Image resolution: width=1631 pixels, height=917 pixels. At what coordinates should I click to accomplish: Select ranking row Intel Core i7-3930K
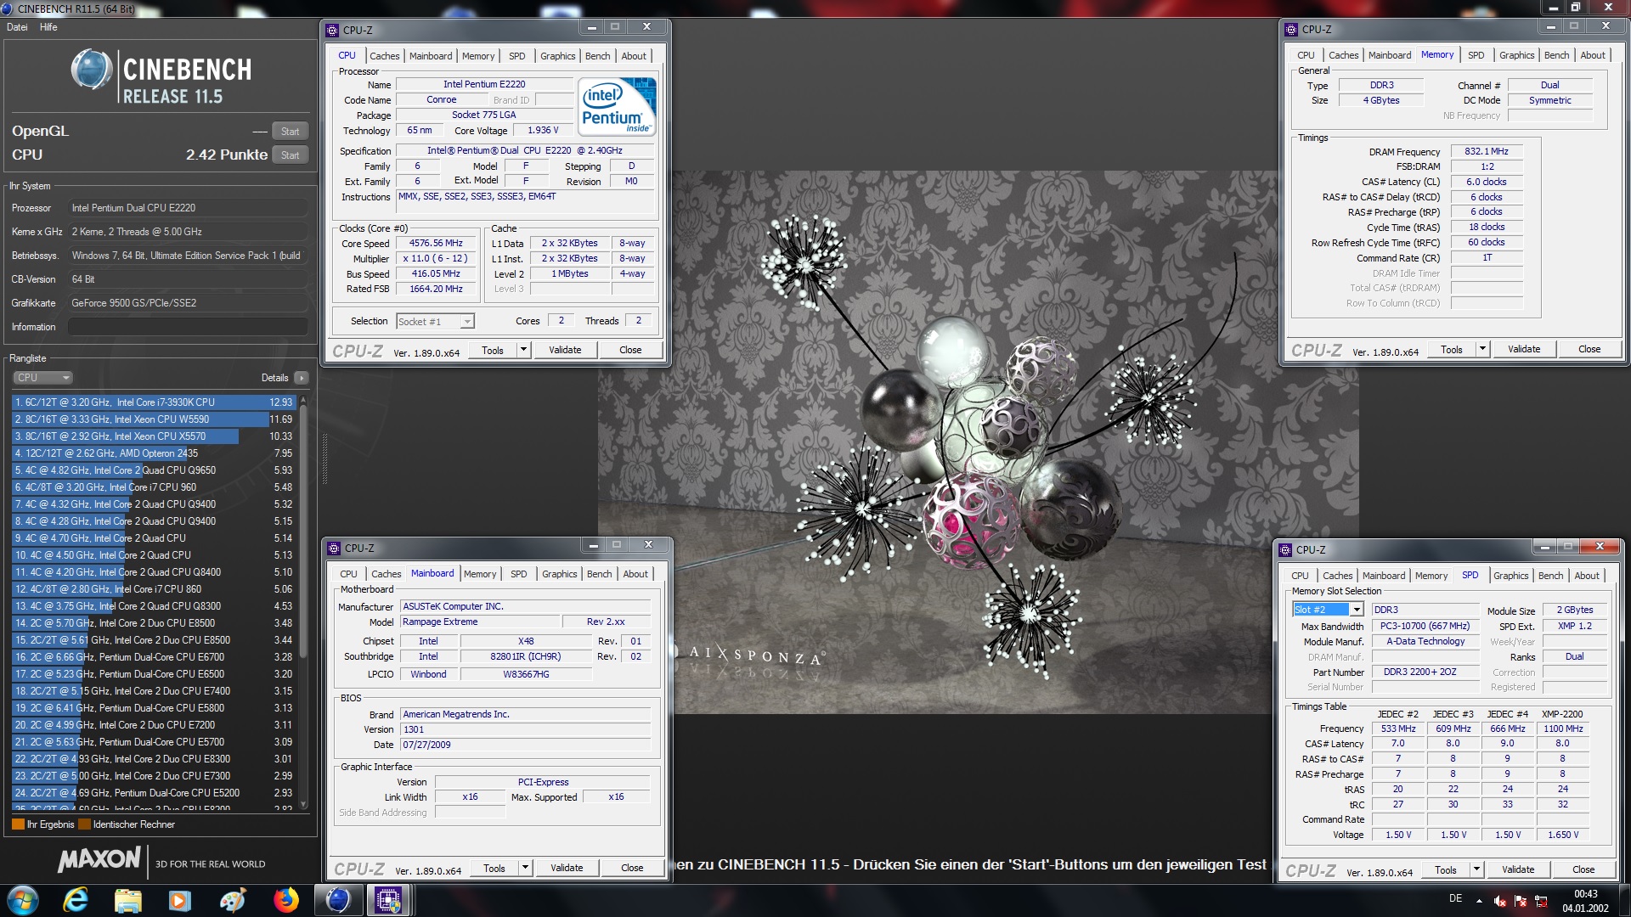pos(153,402)
